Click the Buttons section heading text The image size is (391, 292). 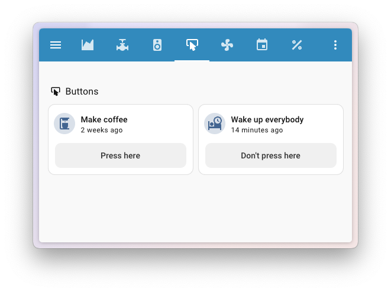click(82, 92)
